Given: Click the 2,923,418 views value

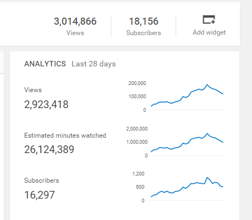Looking at the screenshot, I should pyautogui.click(x=46, y=105).
